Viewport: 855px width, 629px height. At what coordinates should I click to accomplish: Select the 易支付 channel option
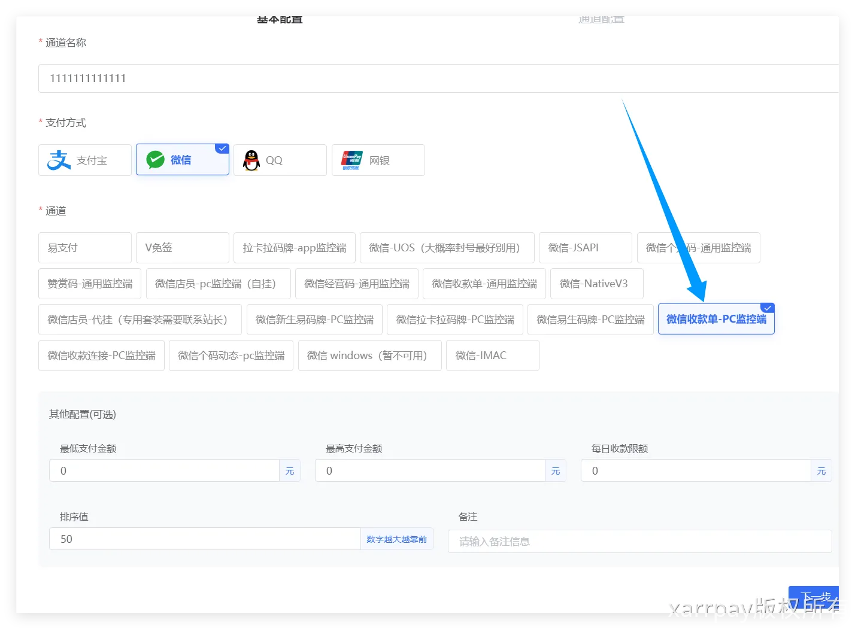[x=84, y=248]
